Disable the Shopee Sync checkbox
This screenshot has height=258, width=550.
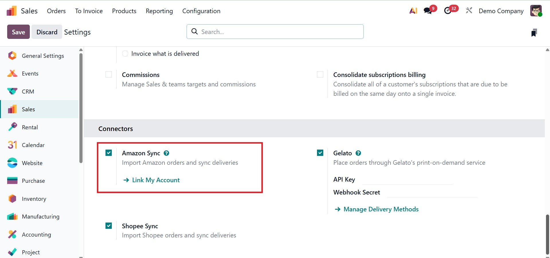click(109, 226)
